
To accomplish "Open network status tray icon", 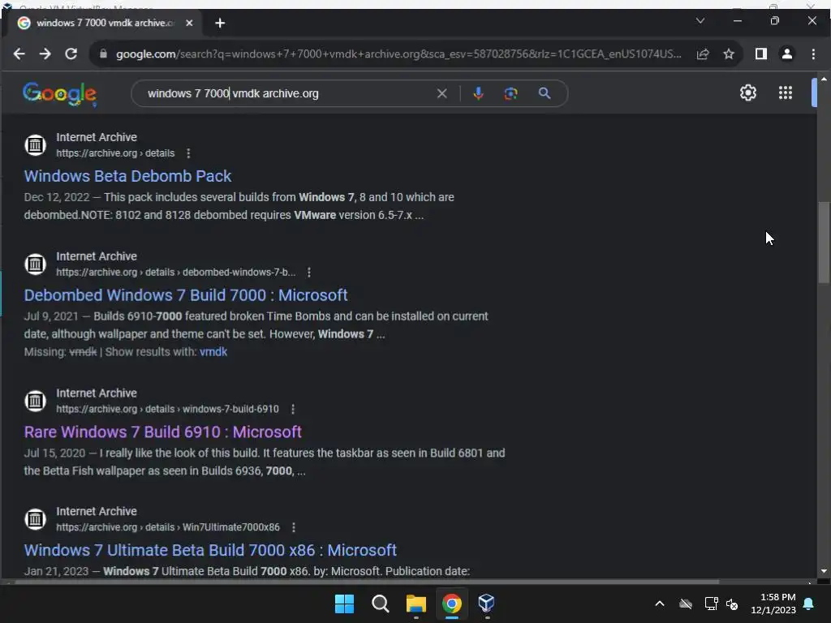I will 711,604.
